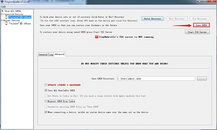
Task: Click the browse button beside SHSH directory
Action: [202, 79]
